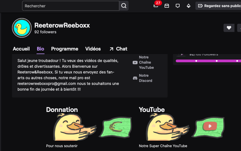Screen dimensions: 241x151
Task: Click the search magnifier button
Action: 124,6
